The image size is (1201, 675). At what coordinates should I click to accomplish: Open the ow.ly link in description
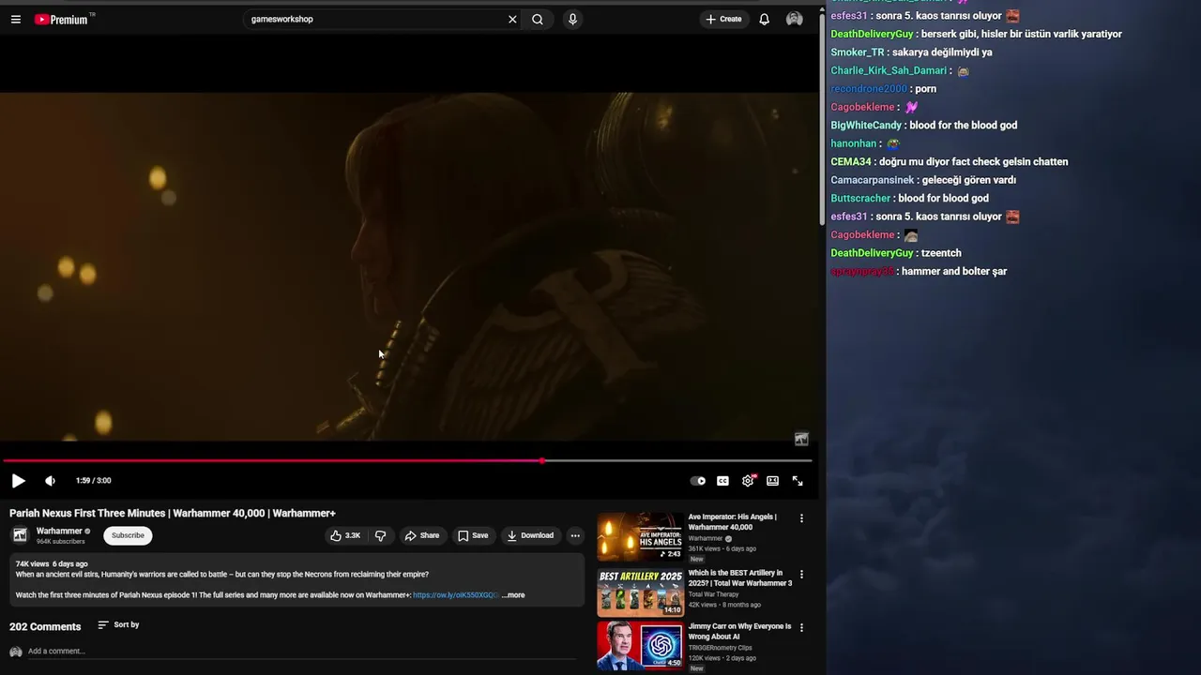tap(456, 595)
